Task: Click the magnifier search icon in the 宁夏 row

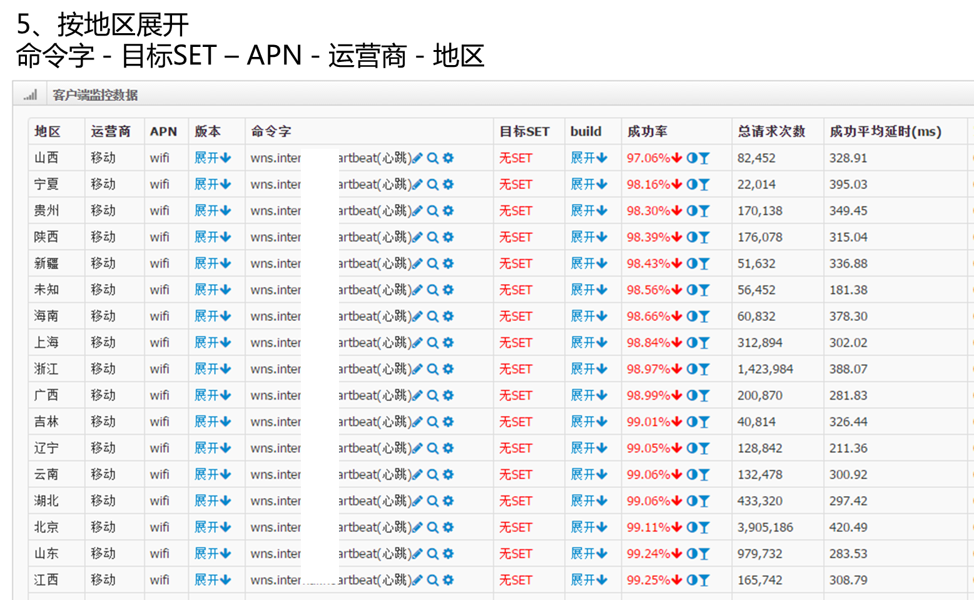Action: (x=432, y=185)
